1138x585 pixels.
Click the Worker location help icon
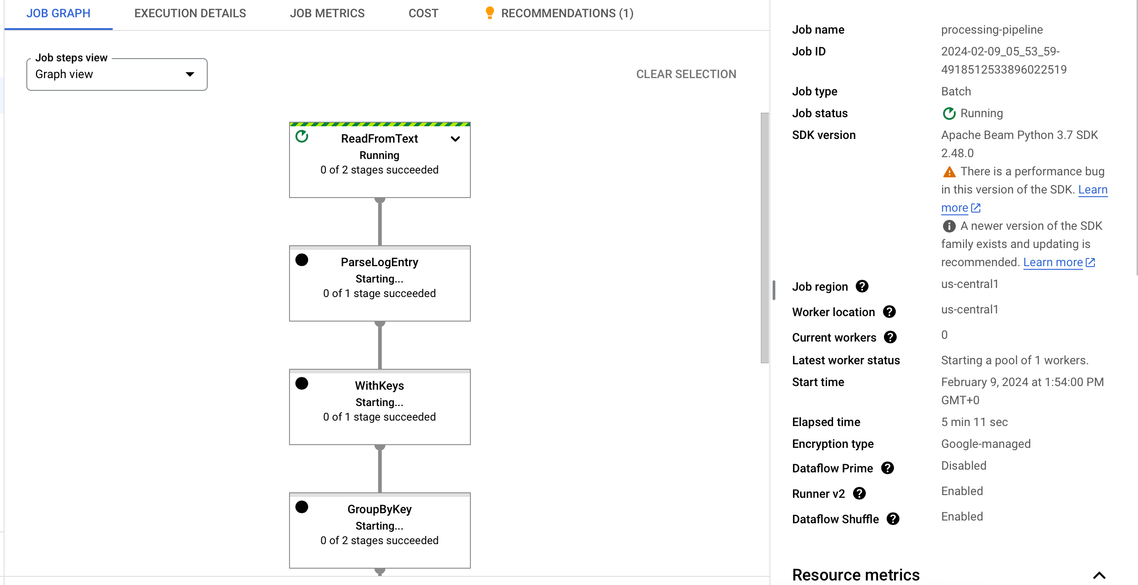point(889,312)
